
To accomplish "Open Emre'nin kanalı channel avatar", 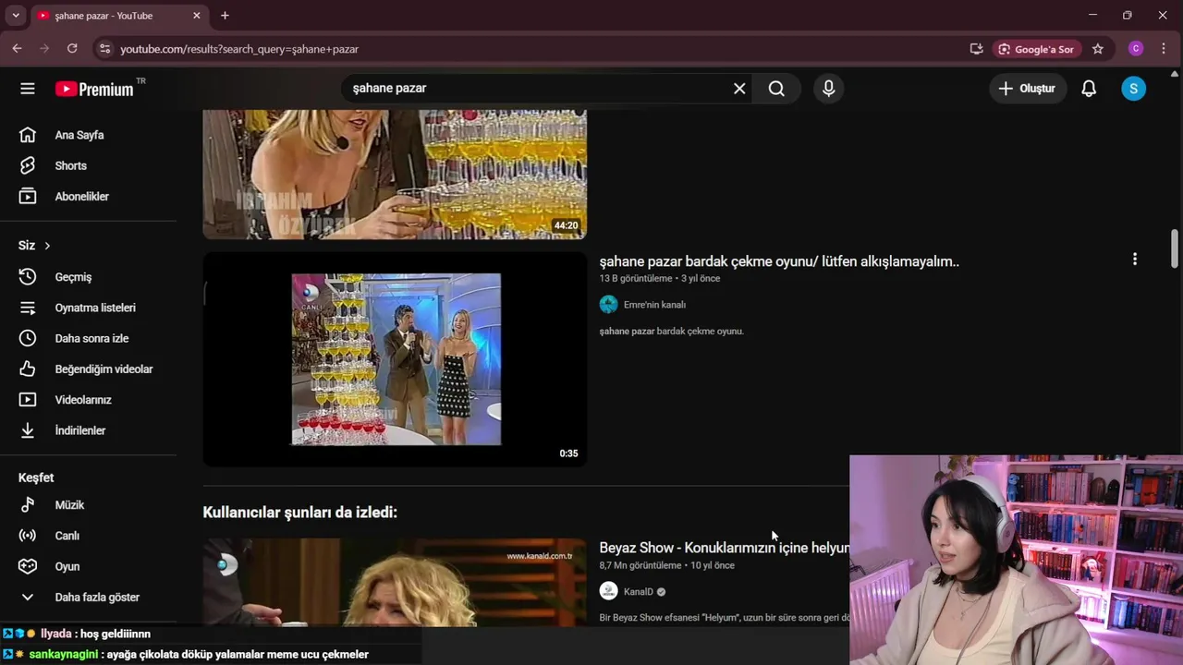I will coord(608,305).
